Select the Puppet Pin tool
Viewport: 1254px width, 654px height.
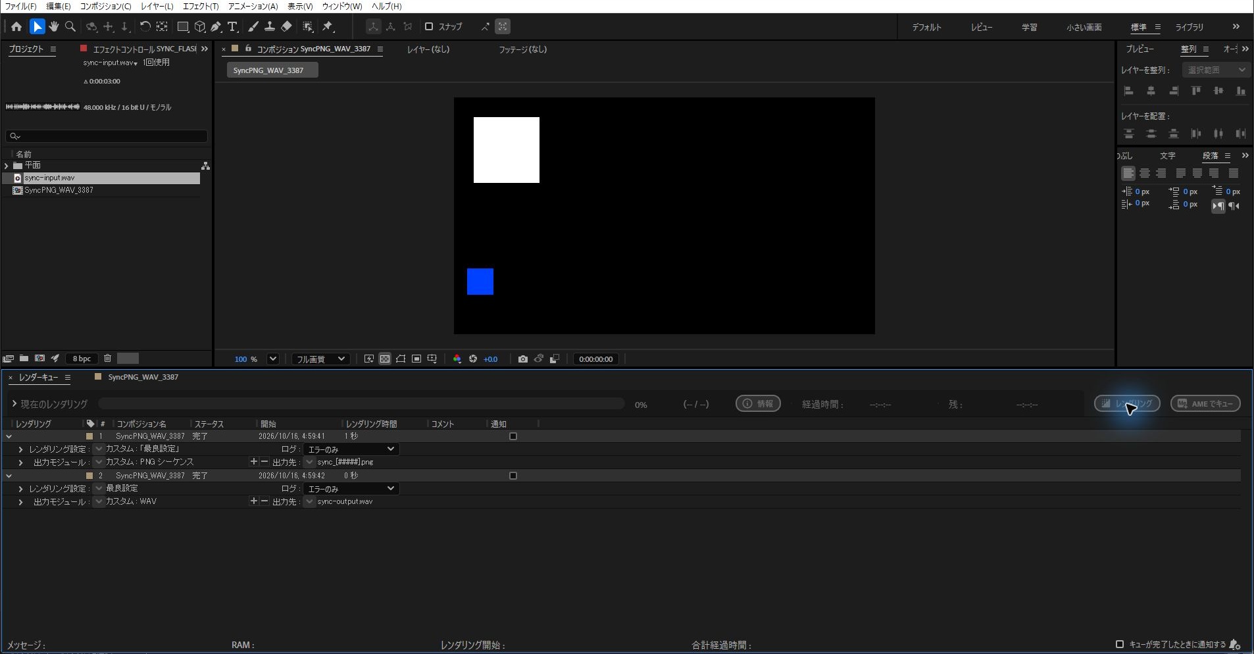[328, 27]
